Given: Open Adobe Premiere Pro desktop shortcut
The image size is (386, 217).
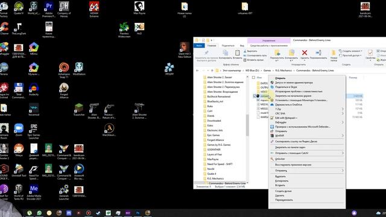Looking at the screenshot, I should click(49, 10).
